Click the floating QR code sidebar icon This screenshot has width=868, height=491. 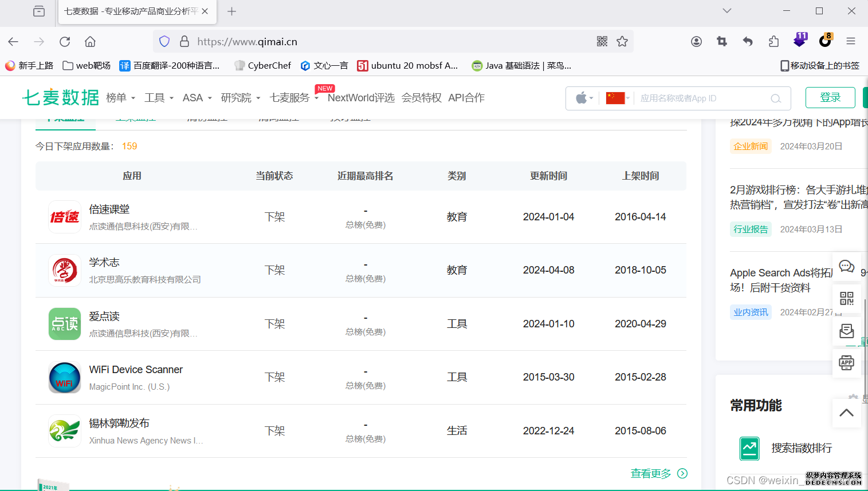(x=846, y=298)
